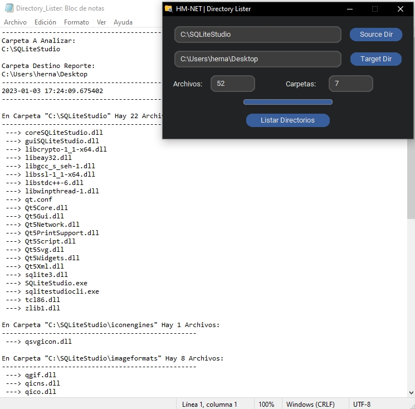Click the Línea 1, columna 1 status entry
The width and height of the screenshot is (415, 409).
(x=209, y=404)
